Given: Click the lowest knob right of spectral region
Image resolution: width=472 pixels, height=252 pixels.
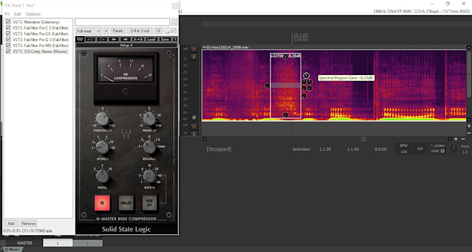Looking at the screenshot, I should [304, 96].
